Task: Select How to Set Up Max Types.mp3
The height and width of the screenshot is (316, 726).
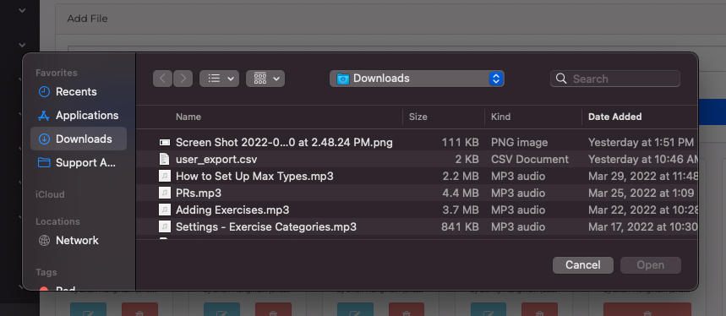Action: (417, 177)
